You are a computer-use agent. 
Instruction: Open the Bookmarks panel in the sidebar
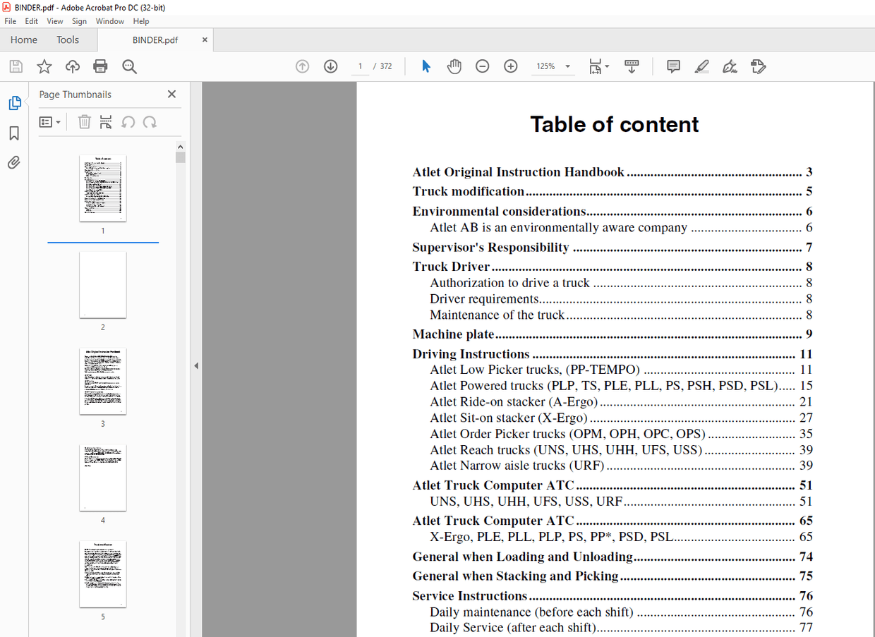(15, 133)
